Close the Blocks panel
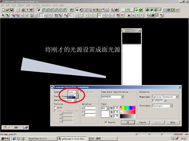Screen dimensions: 189x141 pyautogui.click(x=139, y=31)
